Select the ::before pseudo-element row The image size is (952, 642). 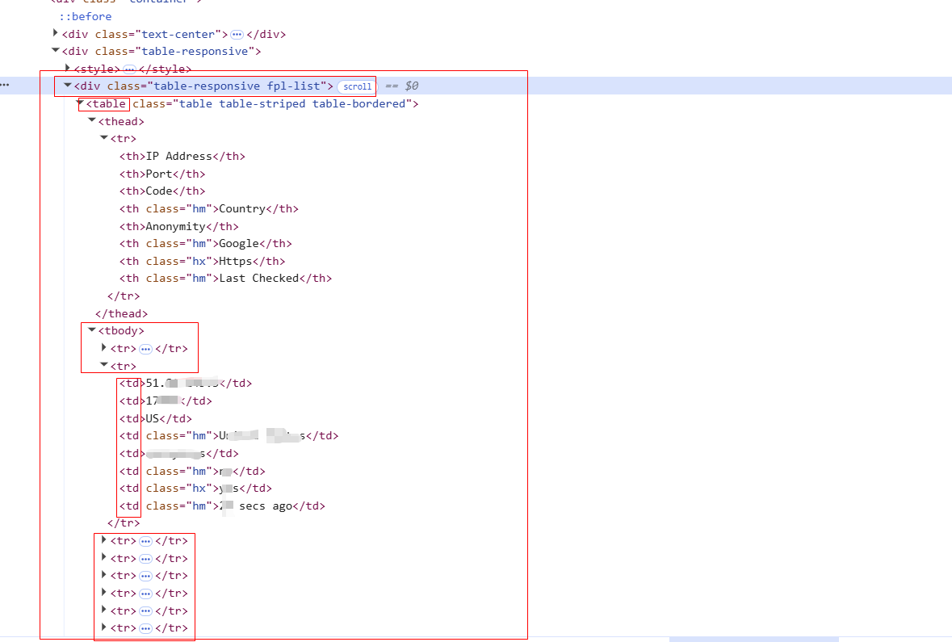(x=86, y=16)
